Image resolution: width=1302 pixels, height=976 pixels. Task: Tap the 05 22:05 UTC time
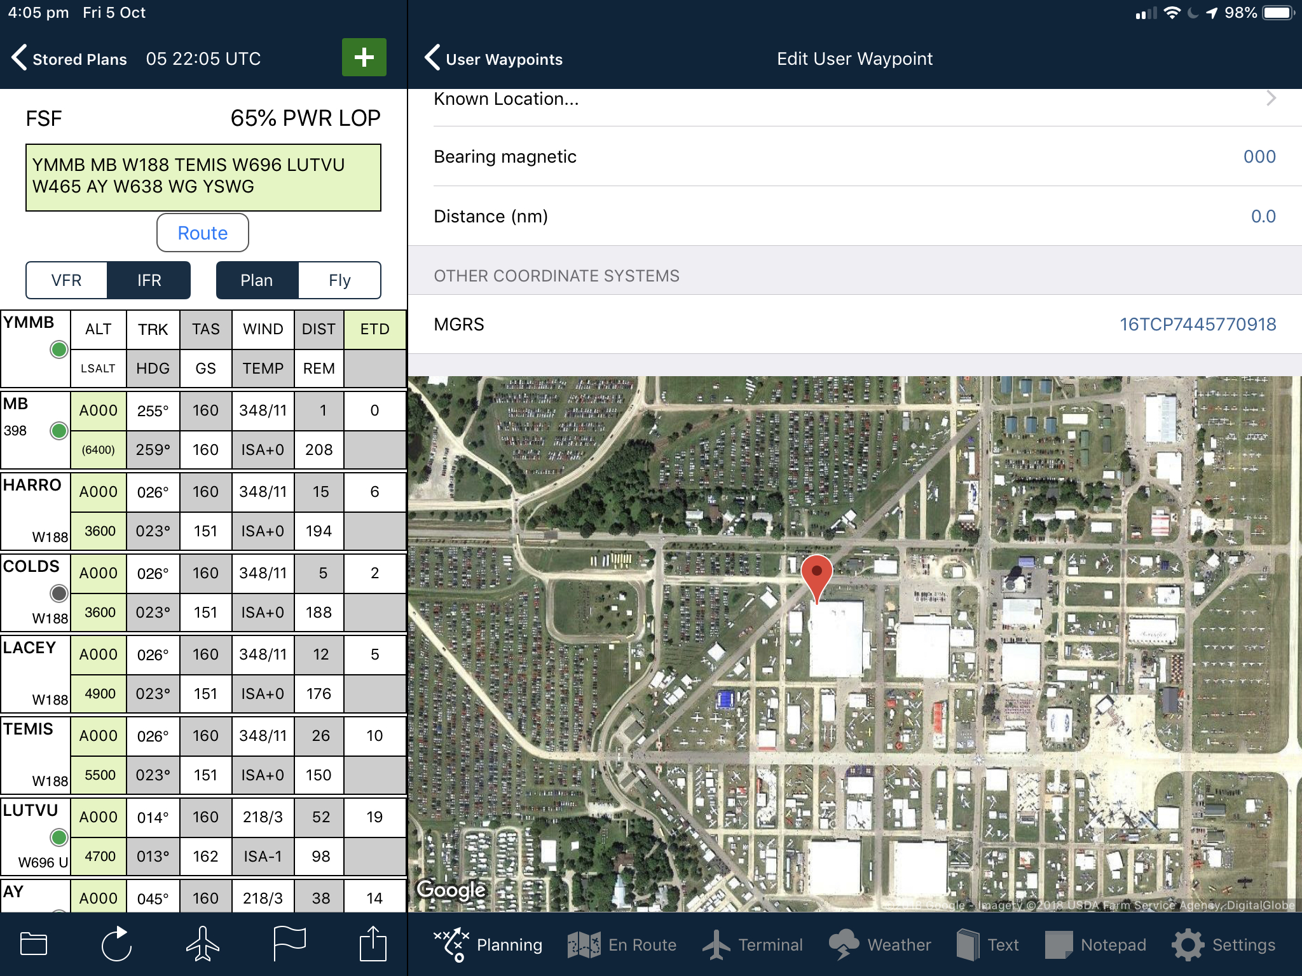pyautogui.click(x=203, y=58)
